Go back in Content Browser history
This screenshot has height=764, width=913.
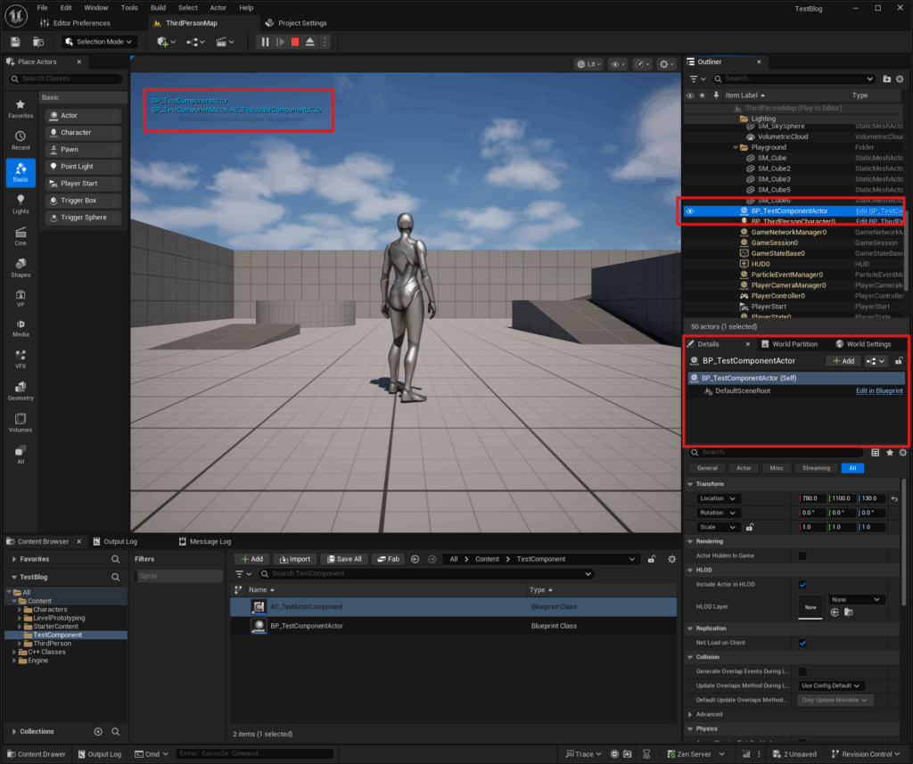tap(415, 559)
